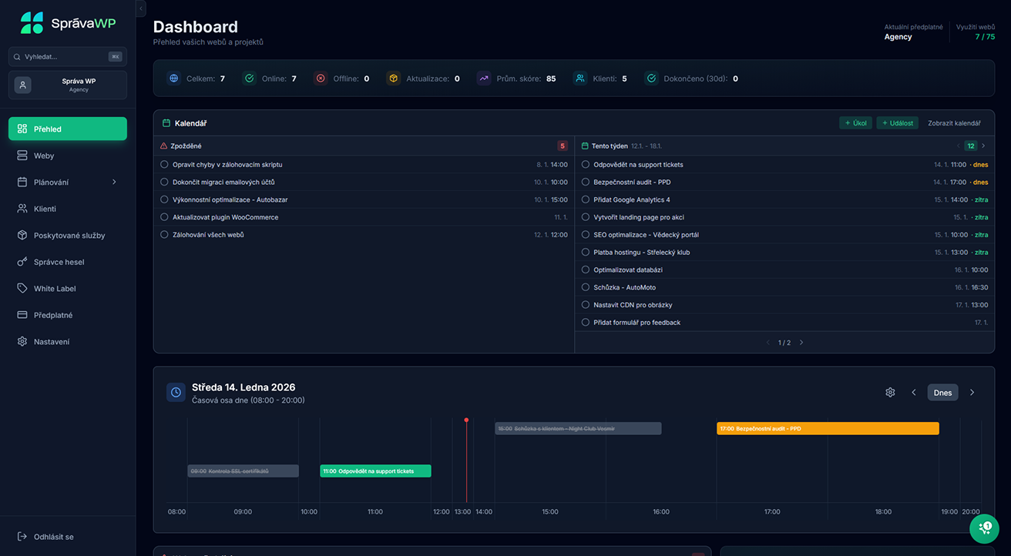Click the '+ Úkol' button
The height and width of the screenshot is (556, 1011).
pos(855,123)
